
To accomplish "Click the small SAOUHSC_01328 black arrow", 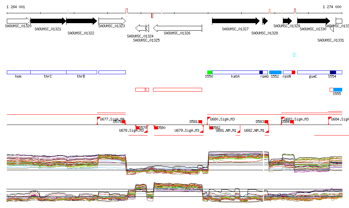I will [265, 21].
